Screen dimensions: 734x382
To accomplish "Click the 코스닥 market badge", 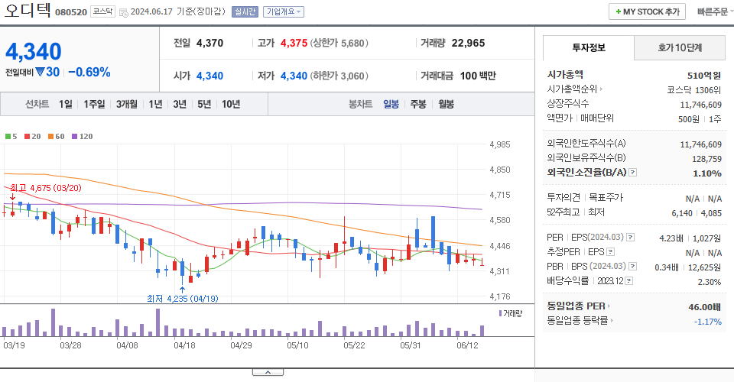I will tap(102, 11).
